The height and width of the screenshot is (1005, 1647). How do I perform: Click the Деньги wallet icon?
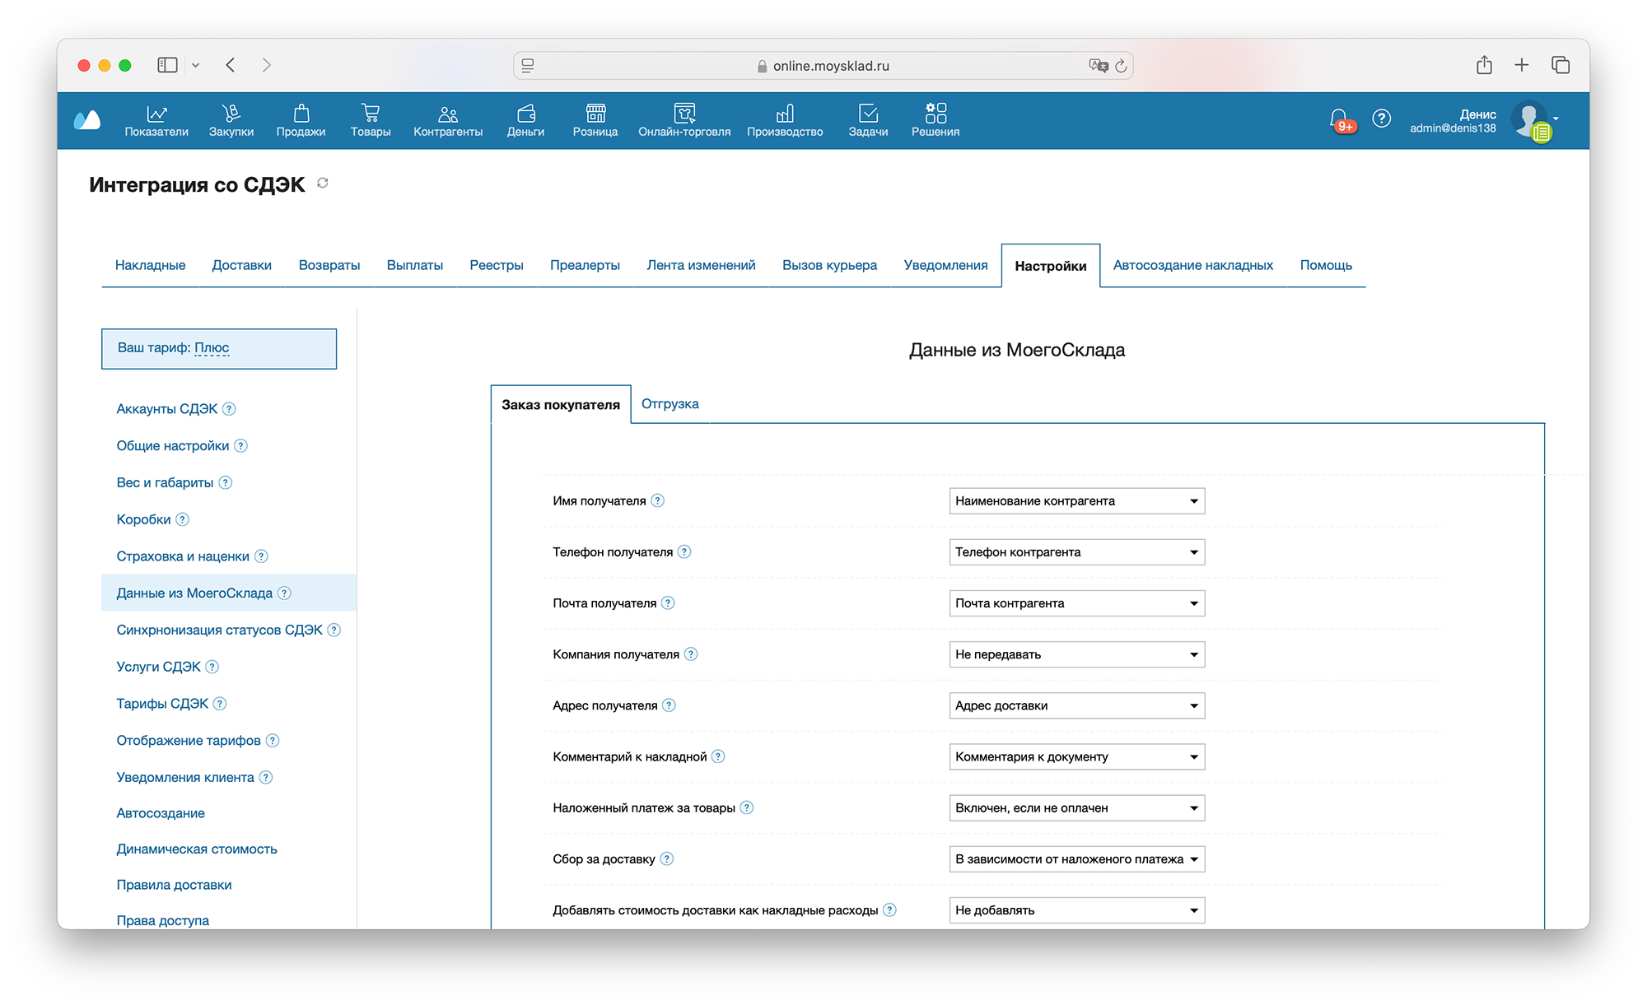(526, 114)
